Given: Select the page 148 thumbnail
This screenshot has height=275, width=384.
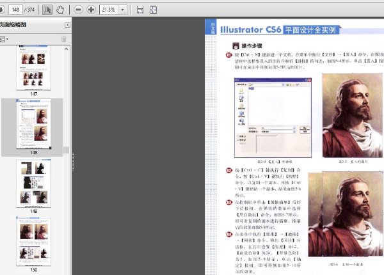Looking at the screenshot, I should (34, 124).
